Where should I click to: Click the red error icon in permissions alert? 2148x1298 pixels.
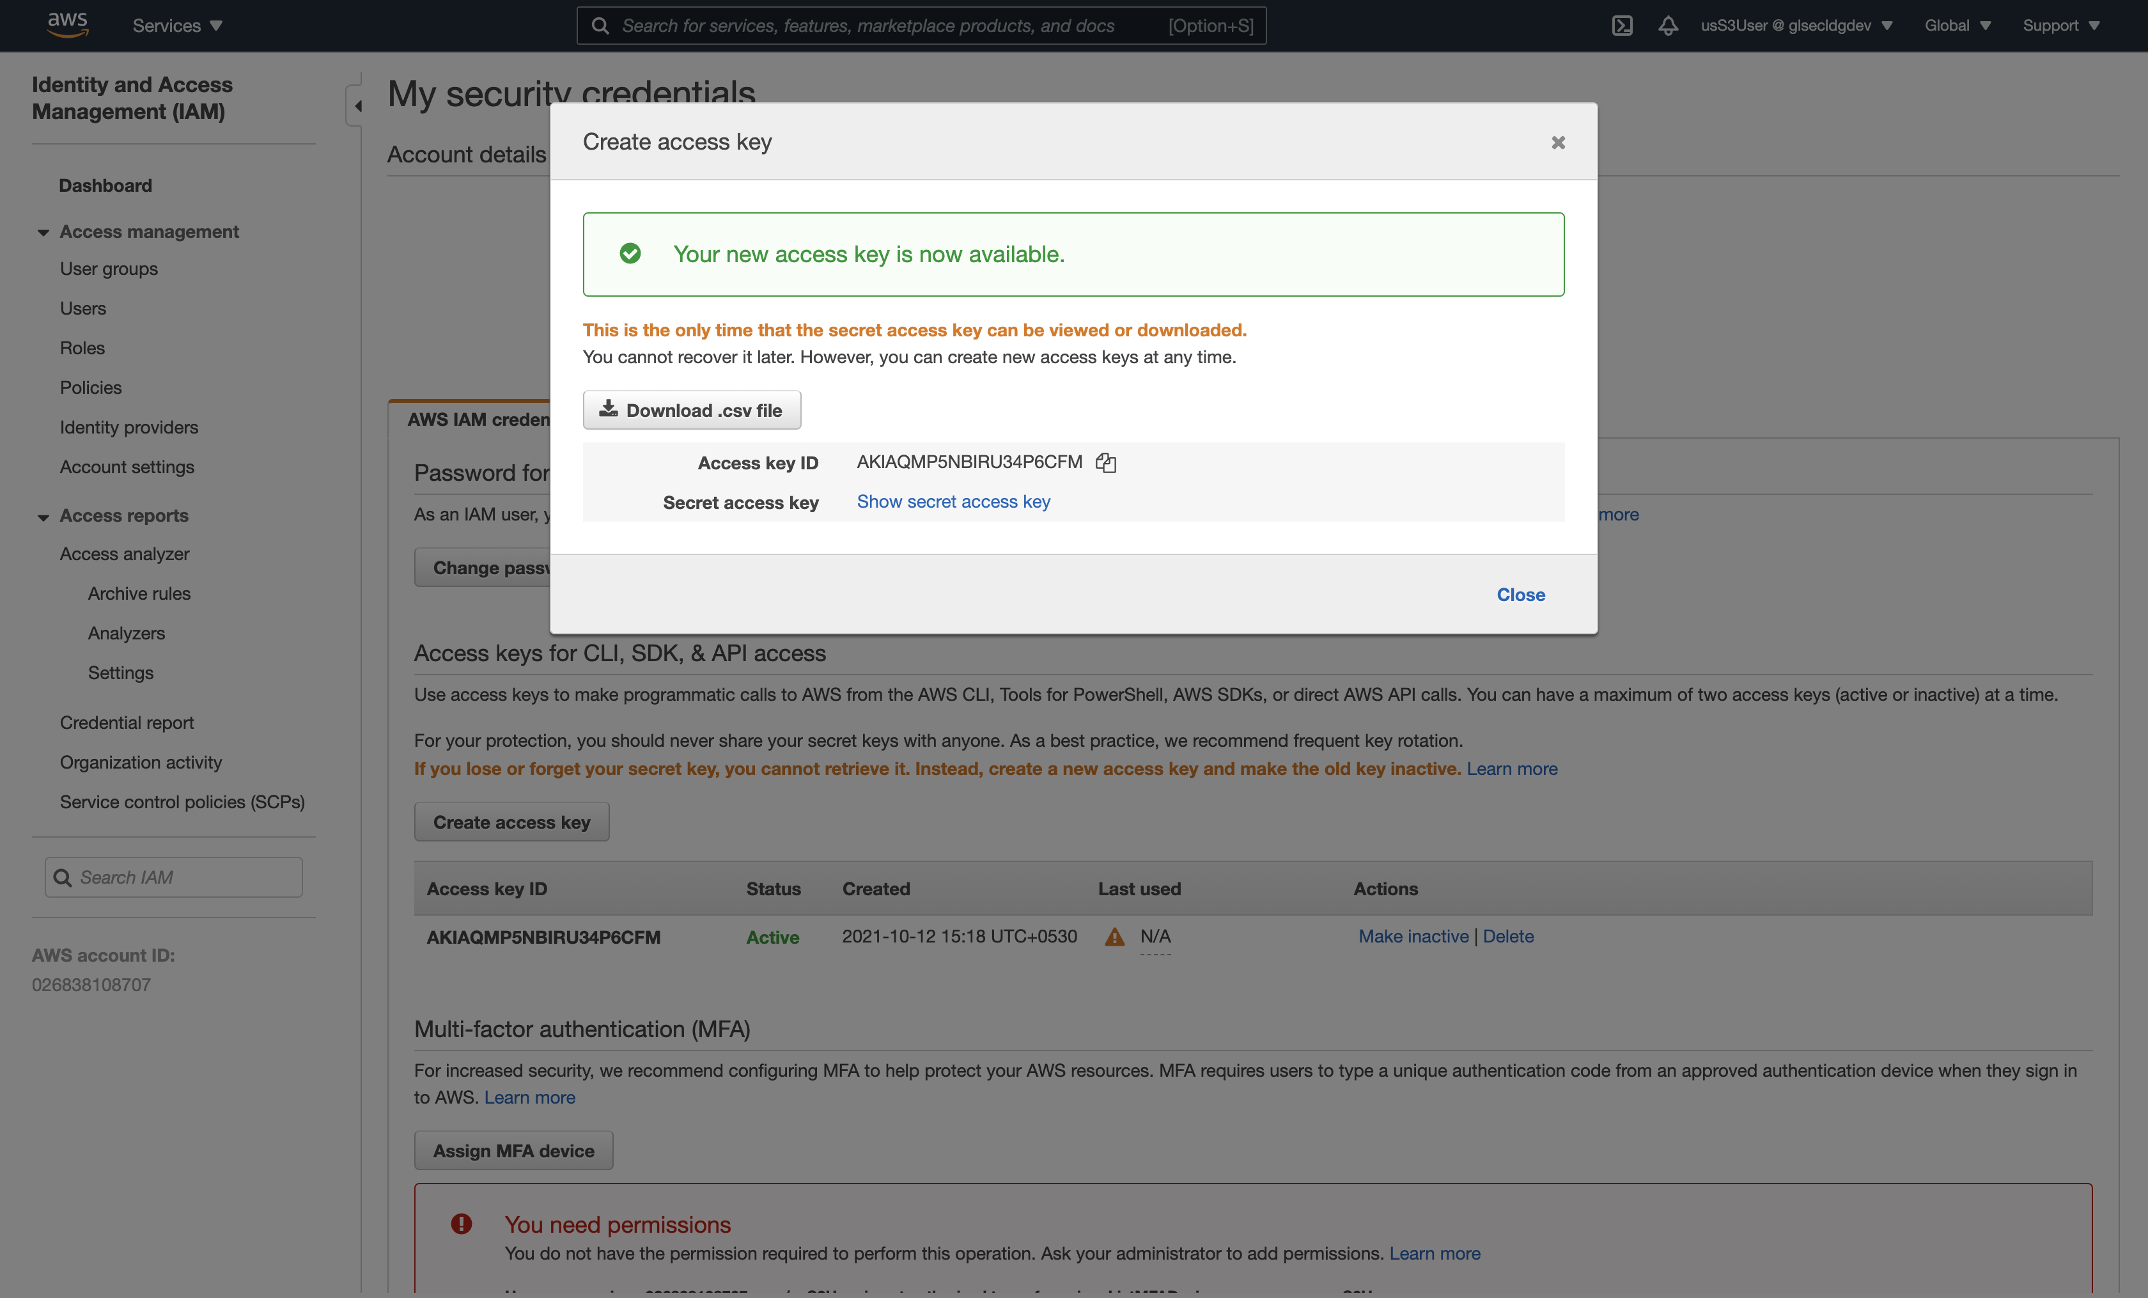(x=461, y=1224)
